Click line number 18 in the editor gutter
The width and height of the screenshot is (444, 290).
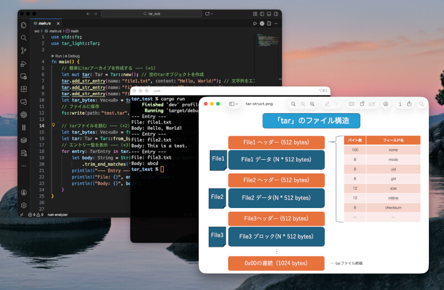(42, 151)
